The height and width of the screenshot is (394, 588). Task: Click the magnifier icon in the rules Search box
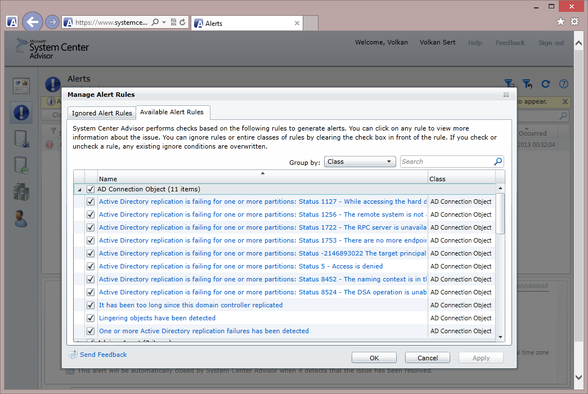point(497,162)
